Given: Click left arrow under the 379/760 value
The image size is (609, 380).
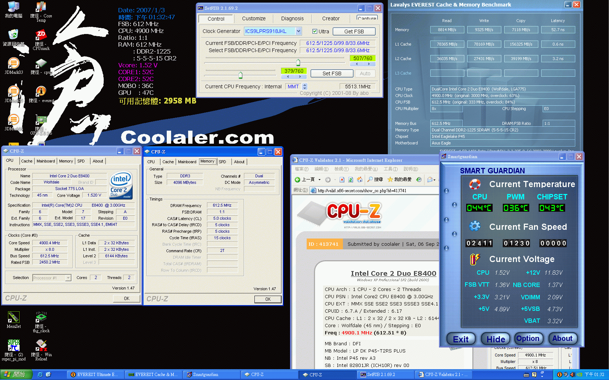Looking at the screenshot, I should 288,76.
